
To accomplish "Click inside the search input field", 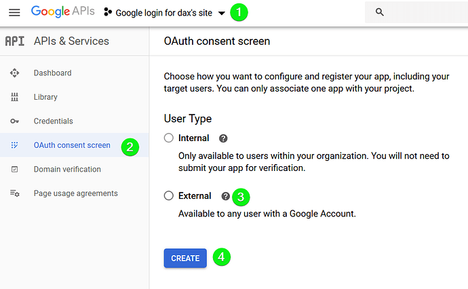I will click(x=416, y=12).
